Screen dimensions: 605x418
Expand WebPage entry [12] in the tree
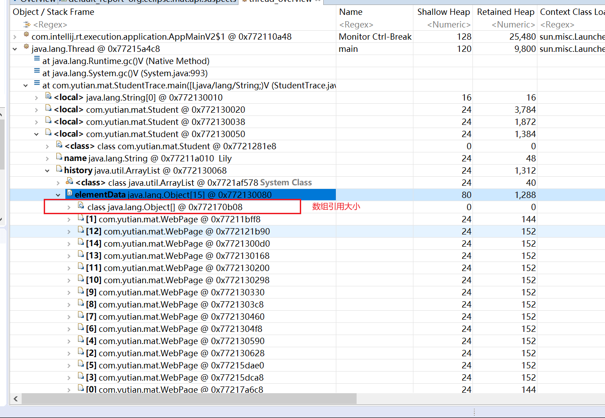[x=69, y=232]
